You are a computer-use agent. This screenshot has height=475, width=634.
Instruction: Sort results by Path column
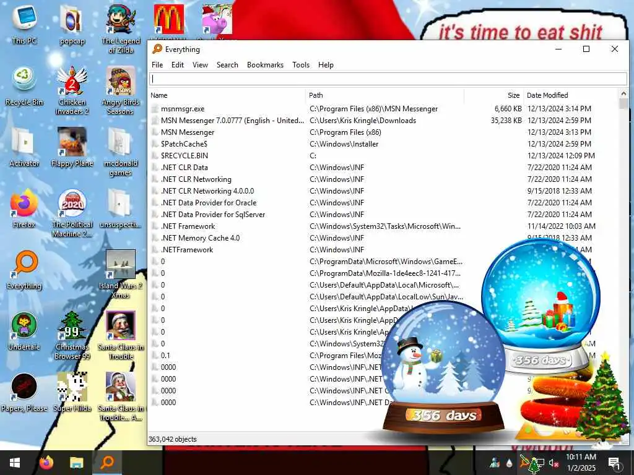[x=385, y=95]
